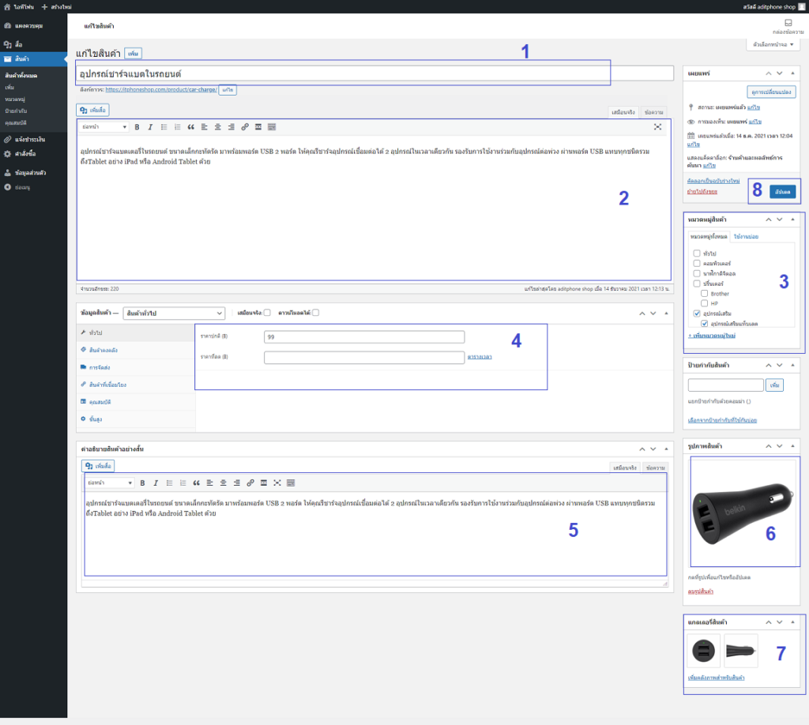The height and width of the screenshot is (725, 809).
Task: Open the product type dropdown (สินค้าทั่วไป)
Action: tap(174, 313)
